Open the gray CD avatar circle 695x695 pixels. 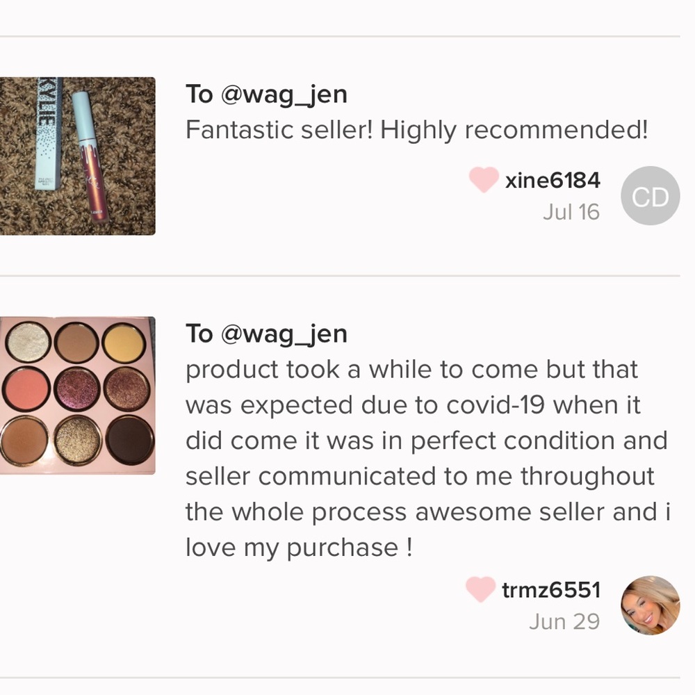pyautogui.click(x=651, y=196)
